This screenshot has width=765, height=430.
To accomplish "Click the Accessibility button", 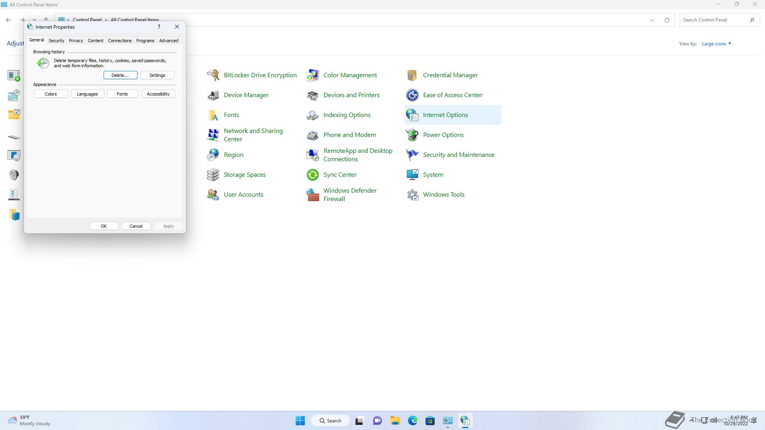I will (158, 94).
